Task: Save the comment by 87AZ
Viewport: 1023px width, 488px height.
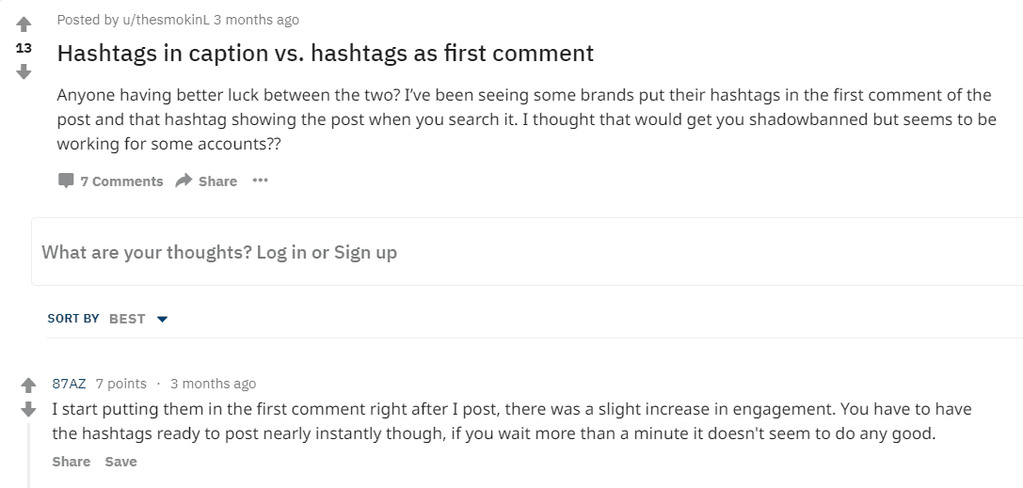Action: pos(120,462)
